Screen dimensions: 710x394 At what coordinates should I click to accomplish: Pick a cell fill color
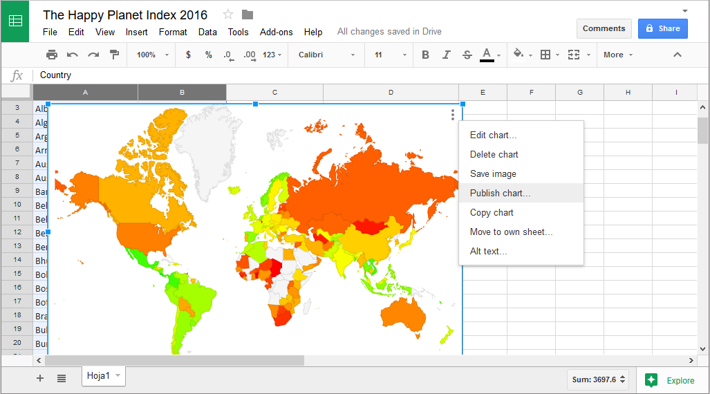click(x=519, y=55)
